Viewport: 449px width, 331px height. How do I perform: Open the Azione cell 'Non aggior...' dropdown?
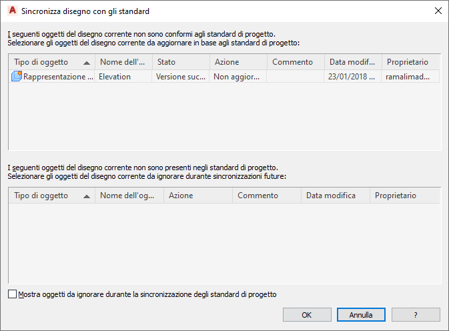tap(238, 77)
